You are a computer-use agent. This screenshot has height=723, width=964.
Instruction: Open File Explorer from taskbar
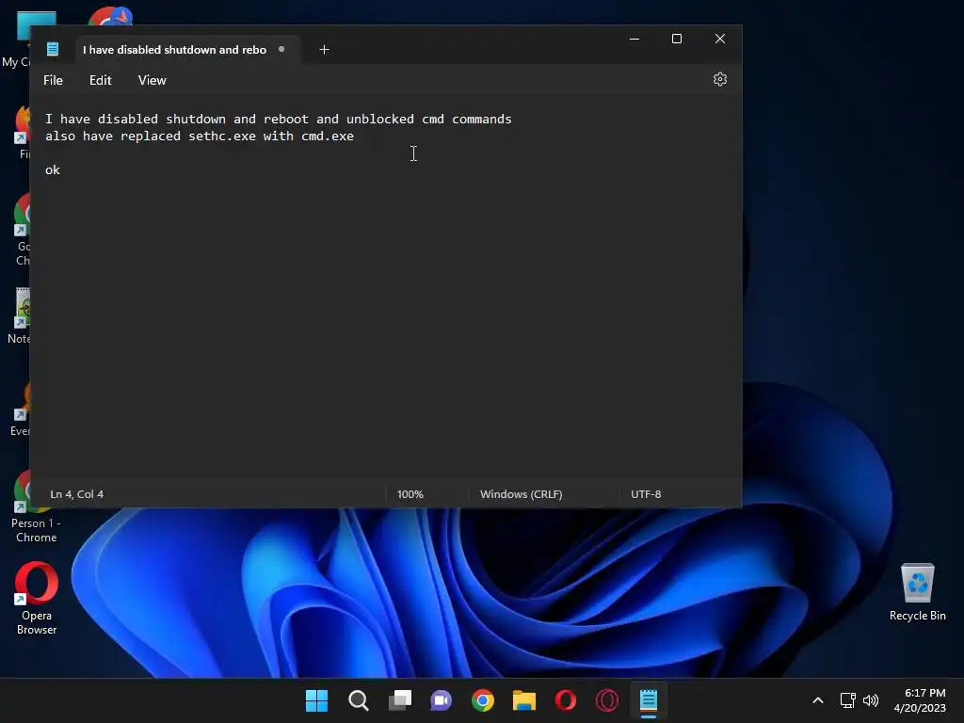click(x=524, y=700)
